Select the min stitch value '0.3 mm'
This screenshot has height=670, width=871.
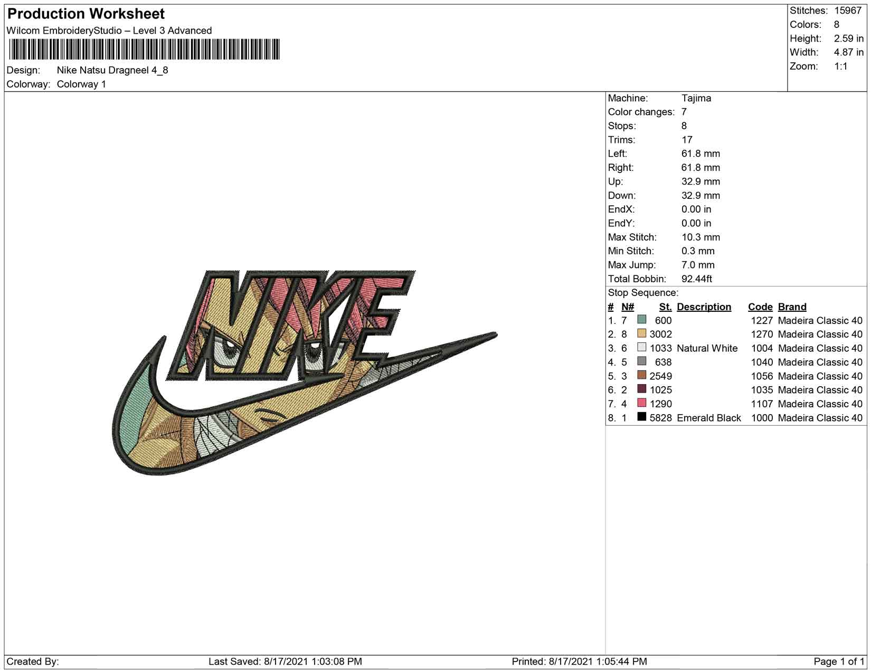tap(698, 251)
